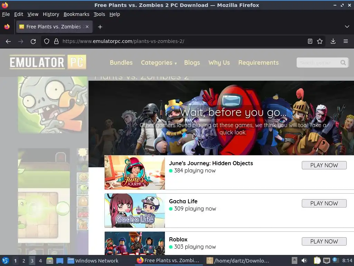Open the Edit menu
Image resolution: width=354 pixels, height=266 pixels.
tap(19, 14)
